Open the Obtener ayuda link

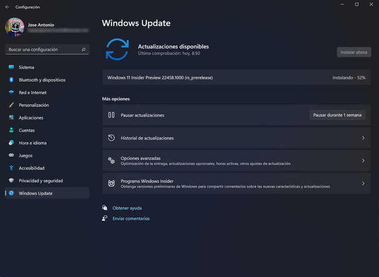[127, 208]
